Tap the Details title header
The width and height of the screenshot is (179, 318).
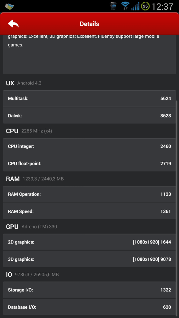tap(89, 24)
